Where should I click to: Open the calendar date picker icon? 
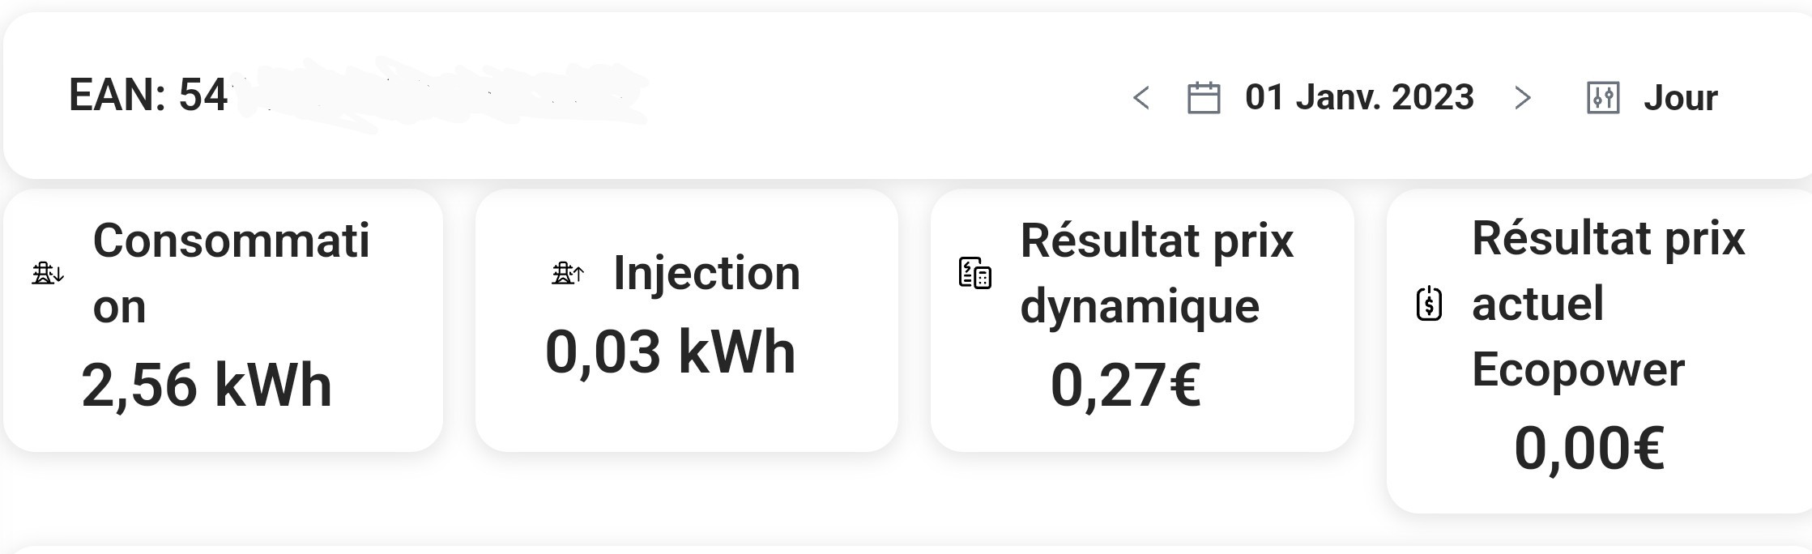pos(1203,98)
